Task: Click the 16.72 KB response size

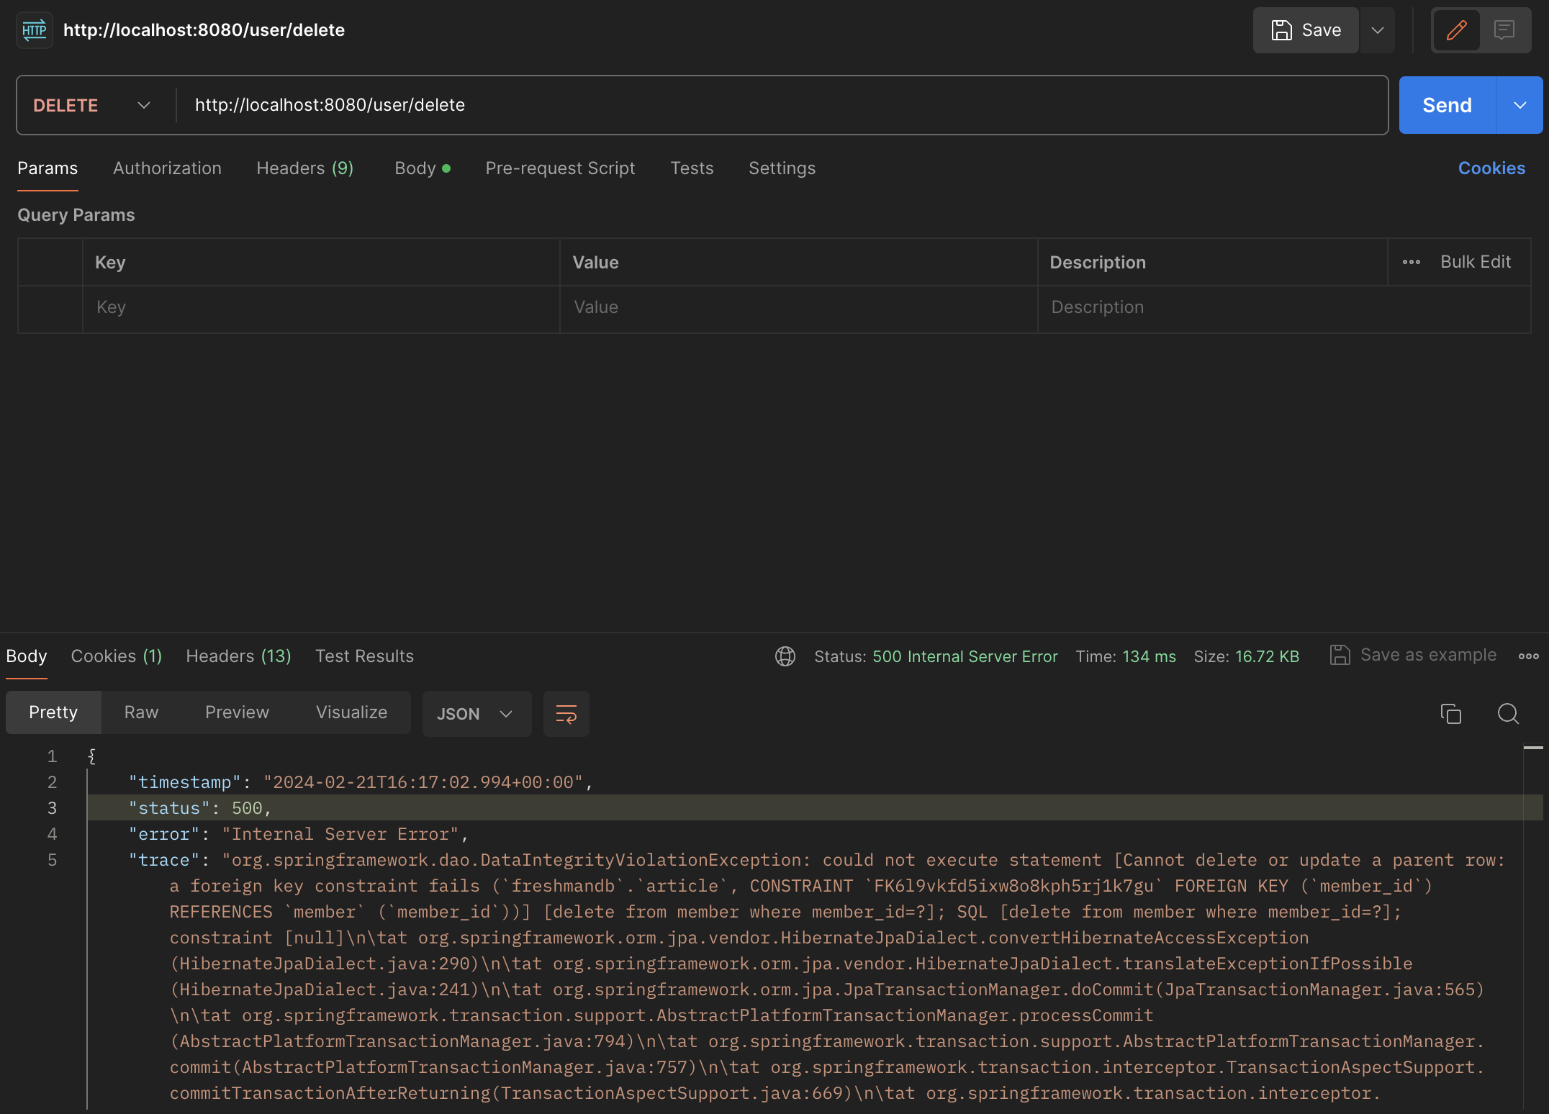Action: click(x=1267, y=656)
